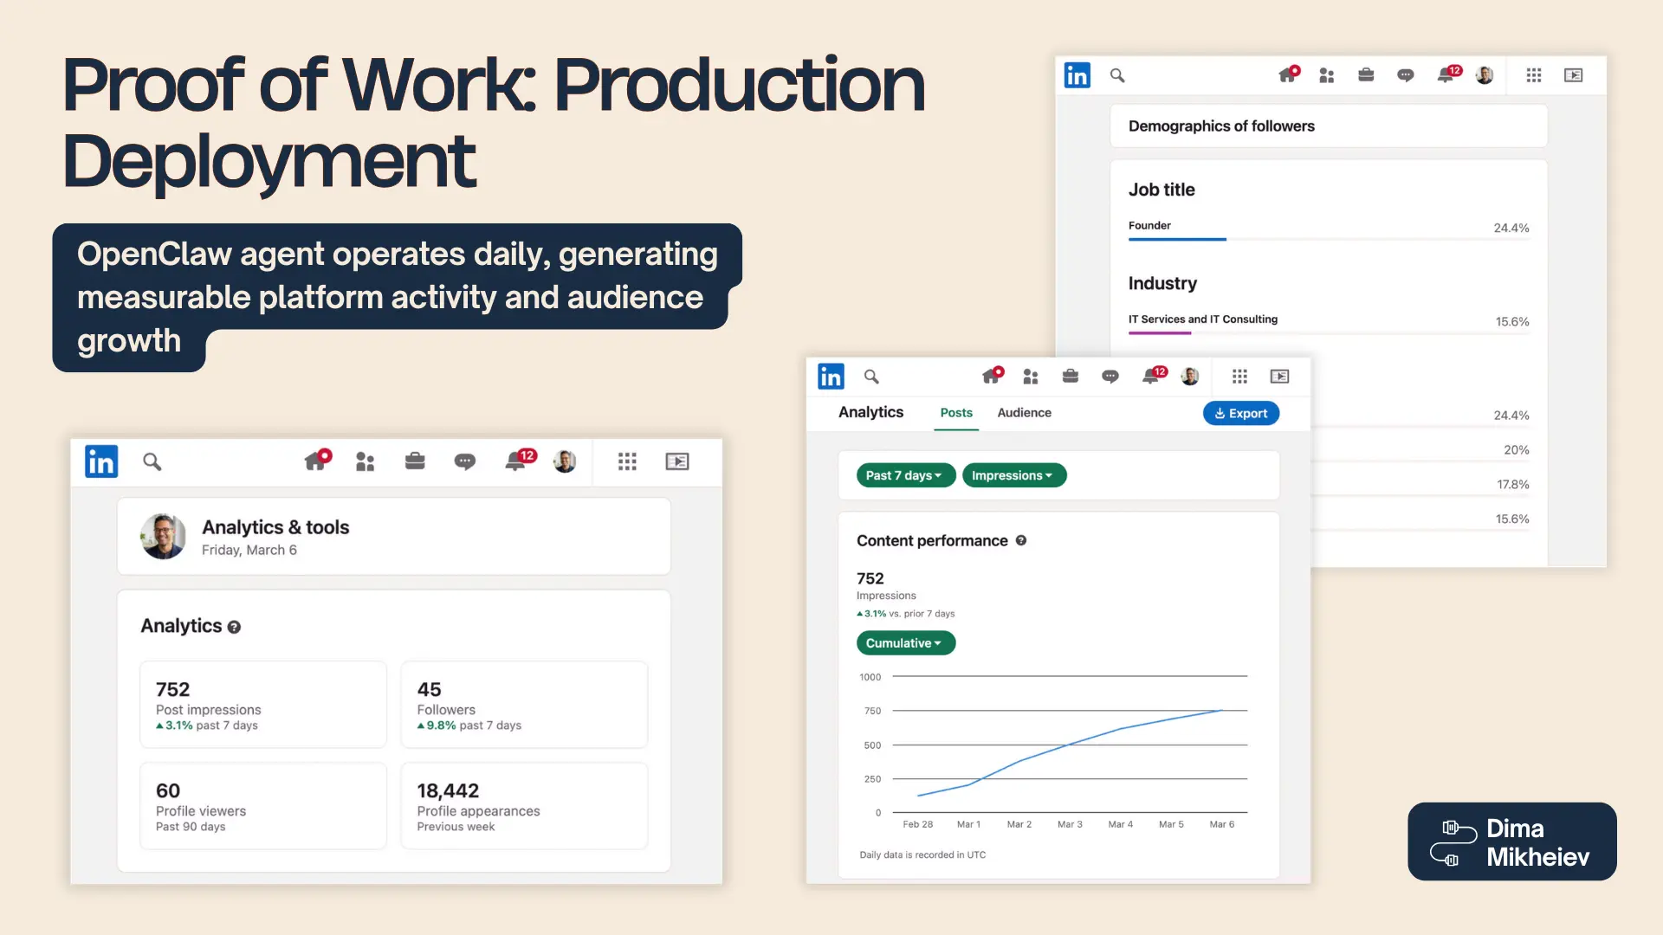The width and height of the screenshot is (1663, 935).
Task: Open apps grid icon in Demographics window
Action: pos(1534,75)
